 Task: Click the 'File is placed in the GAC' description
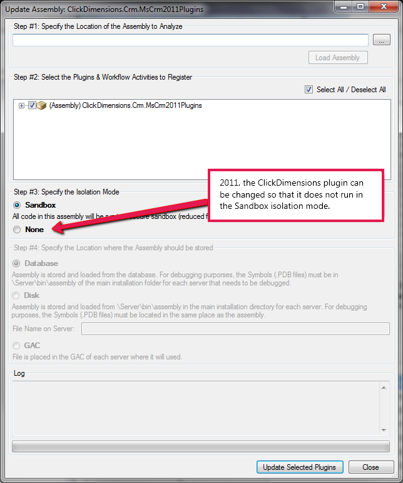(98, 357)
